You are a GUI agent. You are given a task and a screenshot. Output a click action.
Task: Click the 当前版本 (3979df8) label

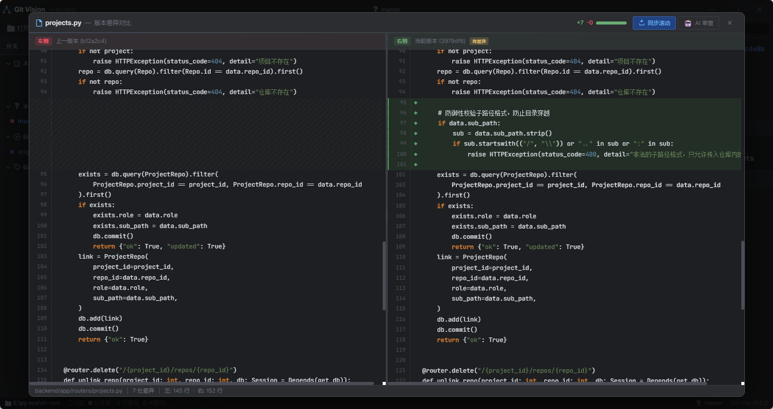(x=440, y=41)
